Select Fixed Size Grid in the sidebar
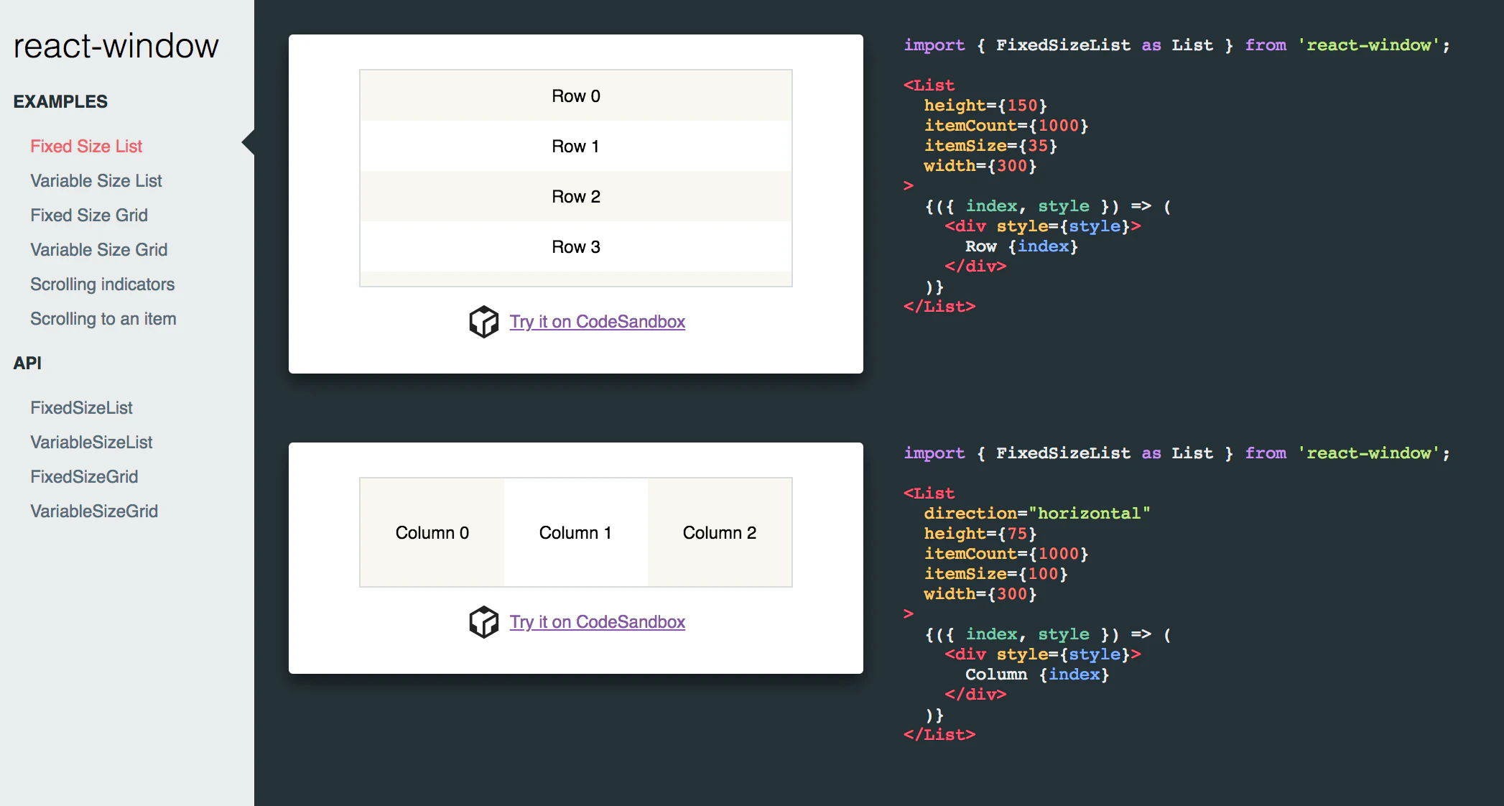 coord(89,215)
